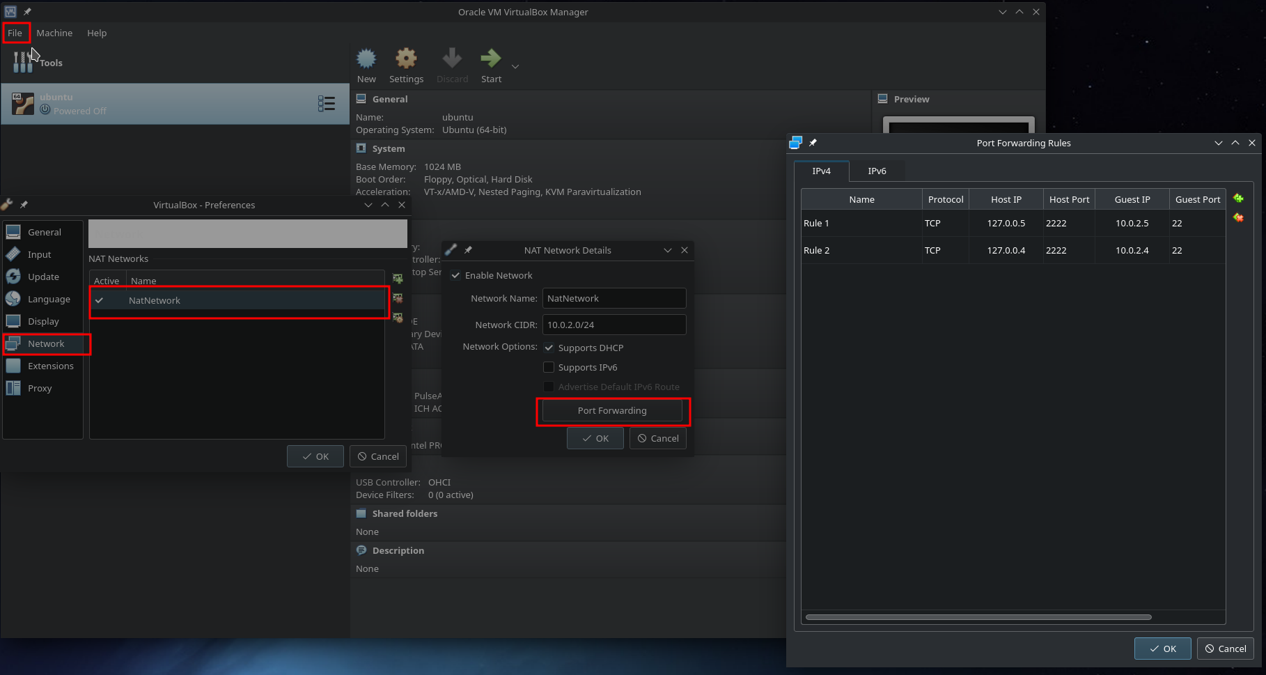This screenshot has height=675, width=1266.
Task: Select Display in Preferences sidebar
Action: [x=43, y=321]
